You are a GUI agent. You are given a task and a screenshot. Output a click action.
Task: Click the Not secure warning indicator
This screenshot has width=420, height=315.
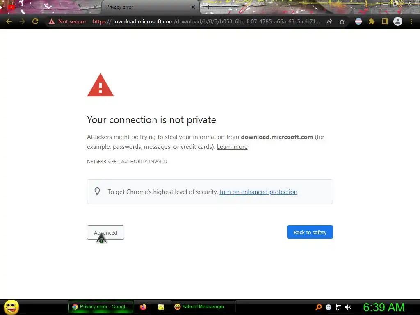click(x=67, y=21)
